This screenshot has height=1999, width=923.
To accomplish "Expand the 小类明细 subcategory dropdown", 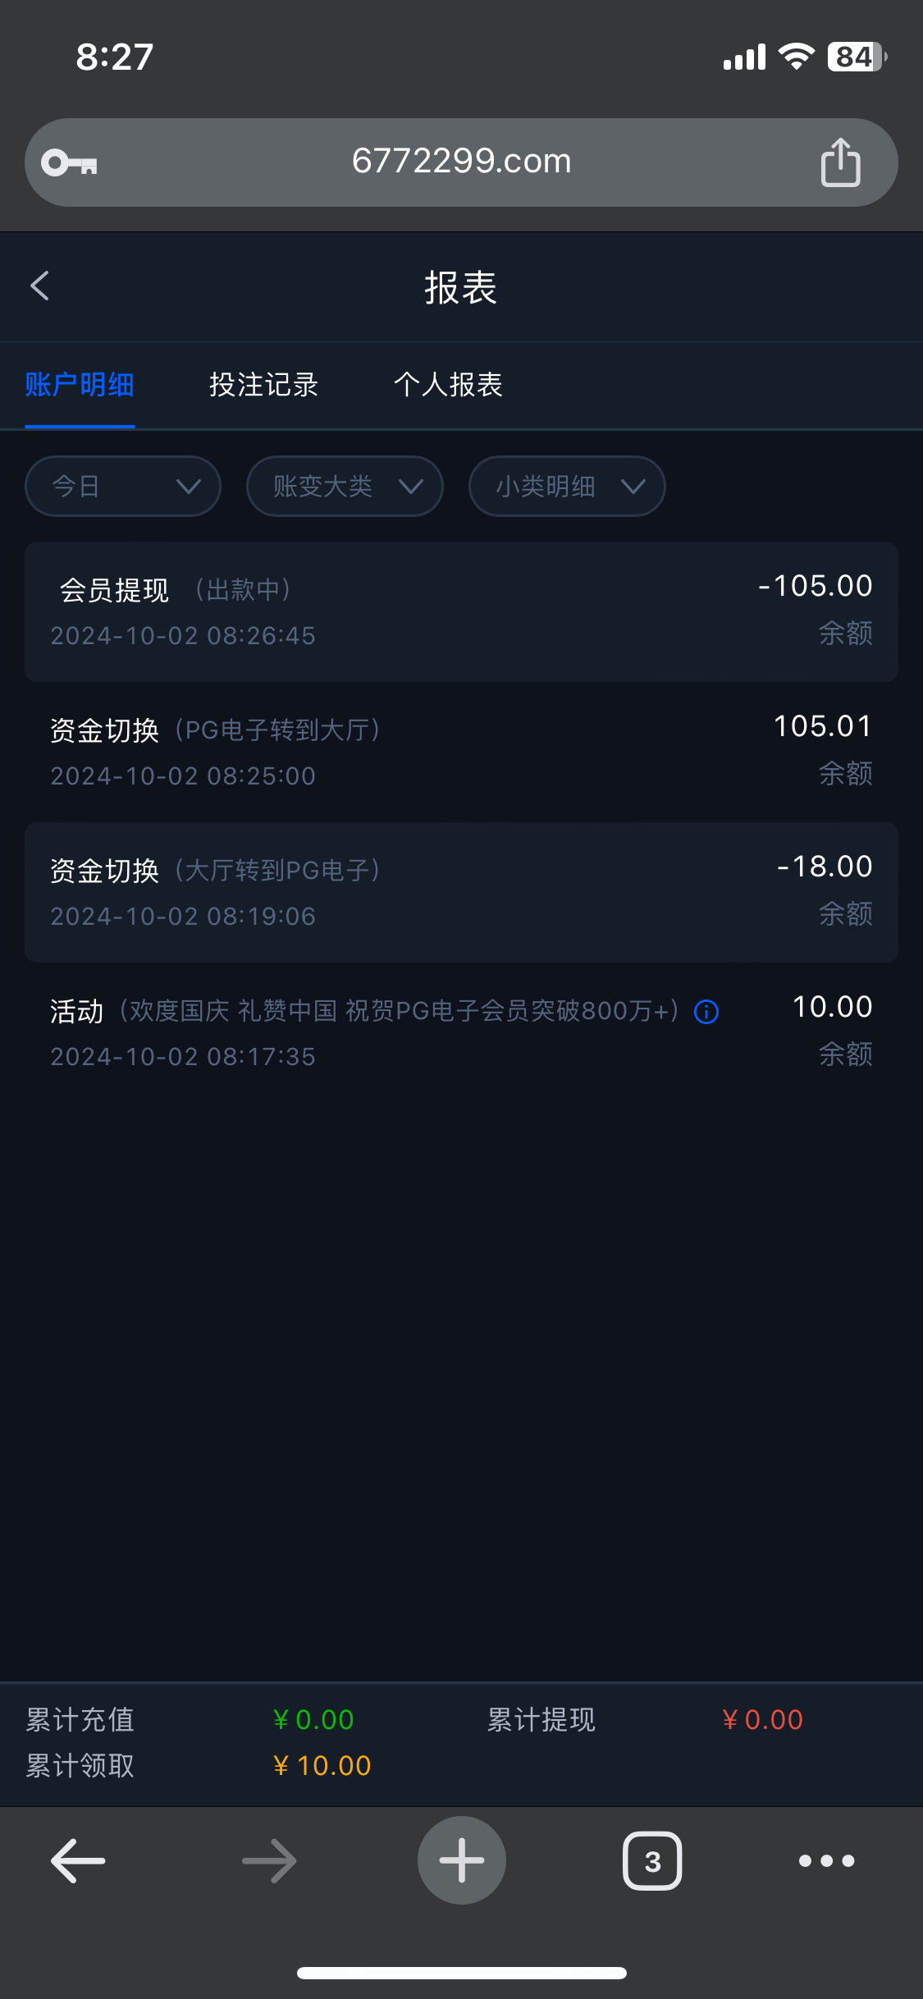I will click(x=566, y=487).
